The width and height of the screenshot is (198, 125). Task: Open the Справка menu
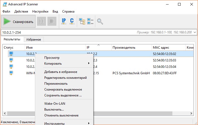(x=68, y=11)
